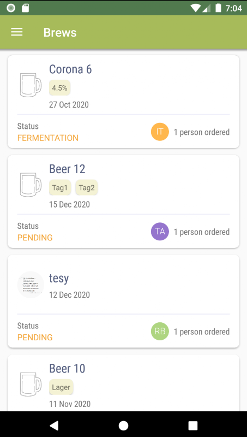Screen dimensions: 247x437
Task: Tap the Beer 12 mug icon
Action: click(x=31, y=185)
